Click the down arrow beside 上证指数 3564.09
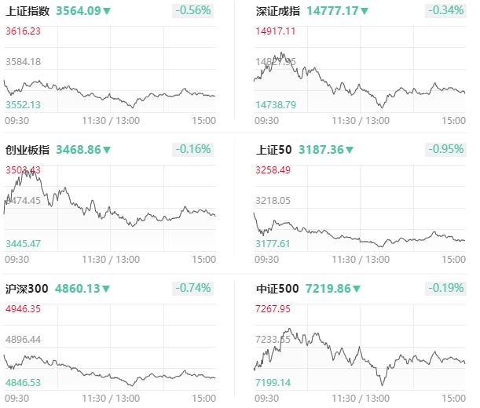This screenshot has width=480, height=408. pyautogui.click(x=107, y=11)
